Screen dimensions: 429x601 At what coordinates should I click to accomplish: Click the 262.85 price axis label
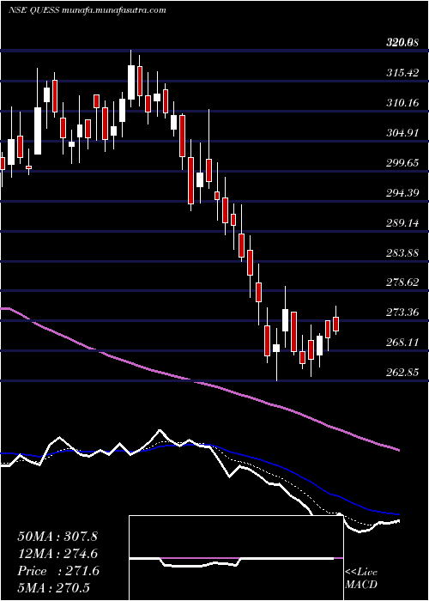(x=402, y=373)
